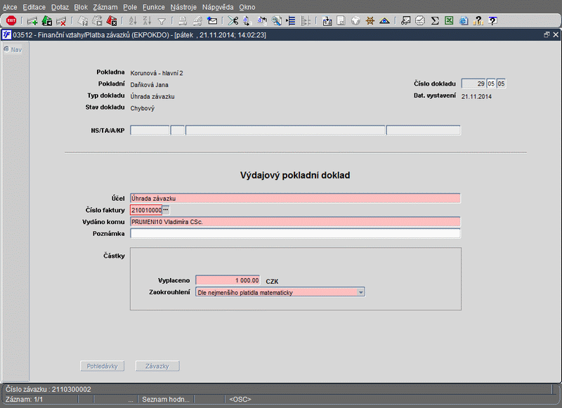The width and height of the screenshot is (562, 408).
Task: Click the printer icon
Action: click(183, 21)
